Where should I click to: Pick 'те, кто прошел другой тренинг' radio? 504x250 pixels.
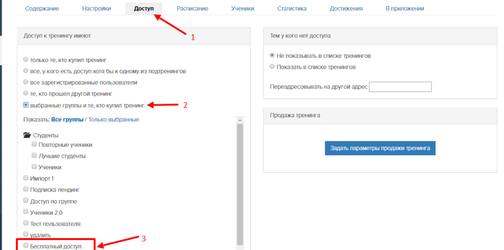(x=26, y=94)
